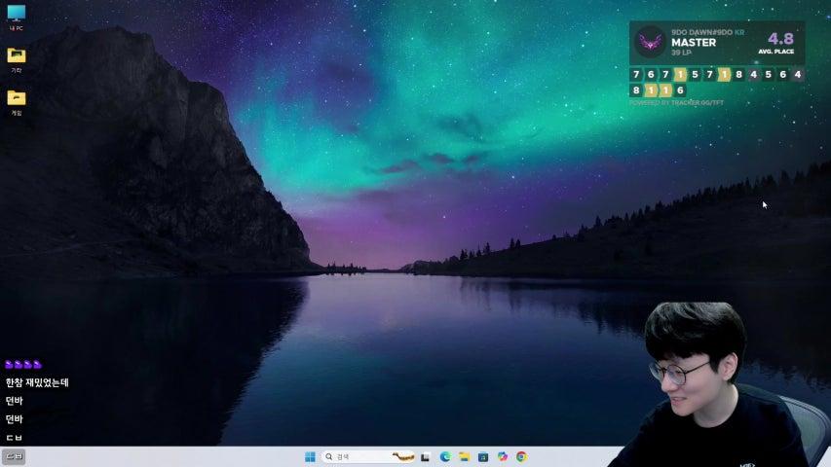
Task: Open File Explorer from the taskbar
Action: point(465,456)
